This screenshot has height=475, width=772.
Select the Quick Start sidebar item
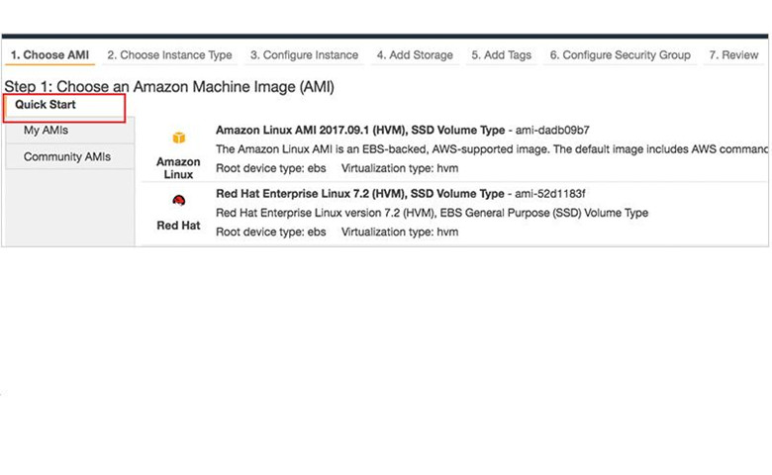64,107
